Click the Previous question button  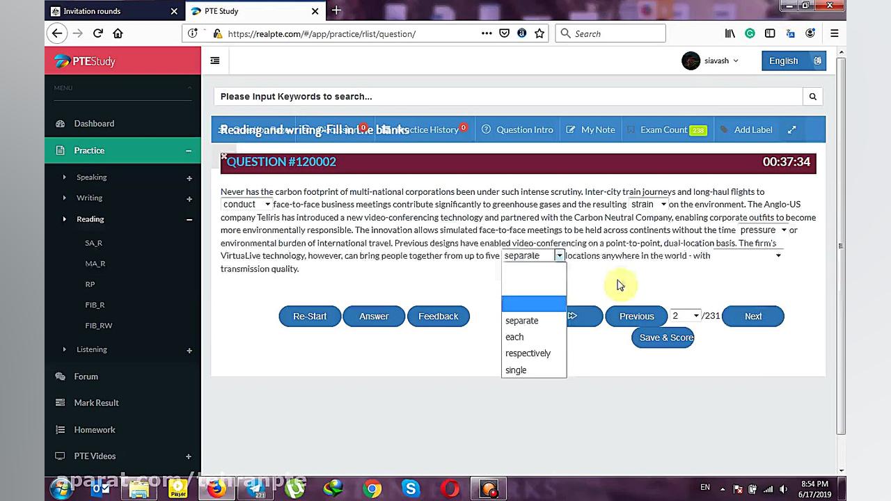click(636, 316)
